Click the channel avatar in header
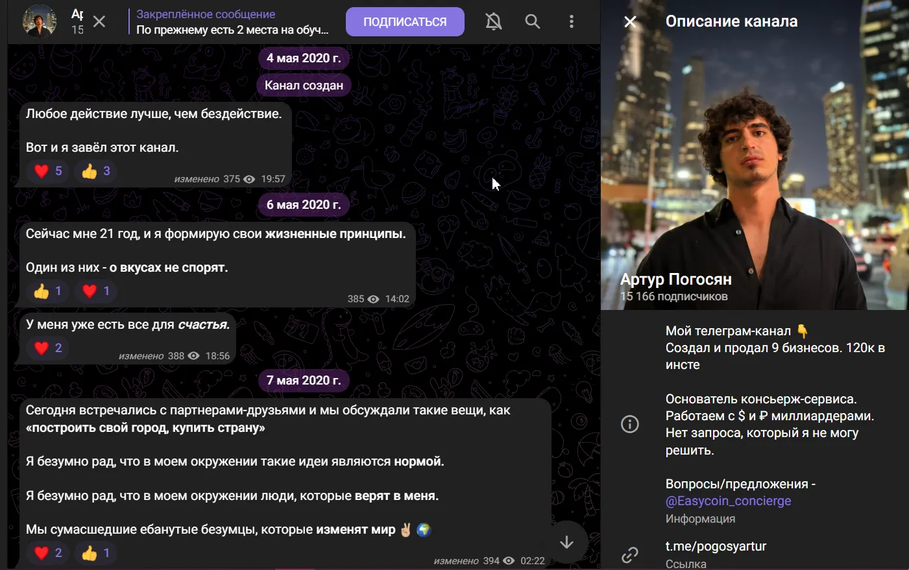The height and width of the screenshot is (570, 909). click(x=40, y=21)
